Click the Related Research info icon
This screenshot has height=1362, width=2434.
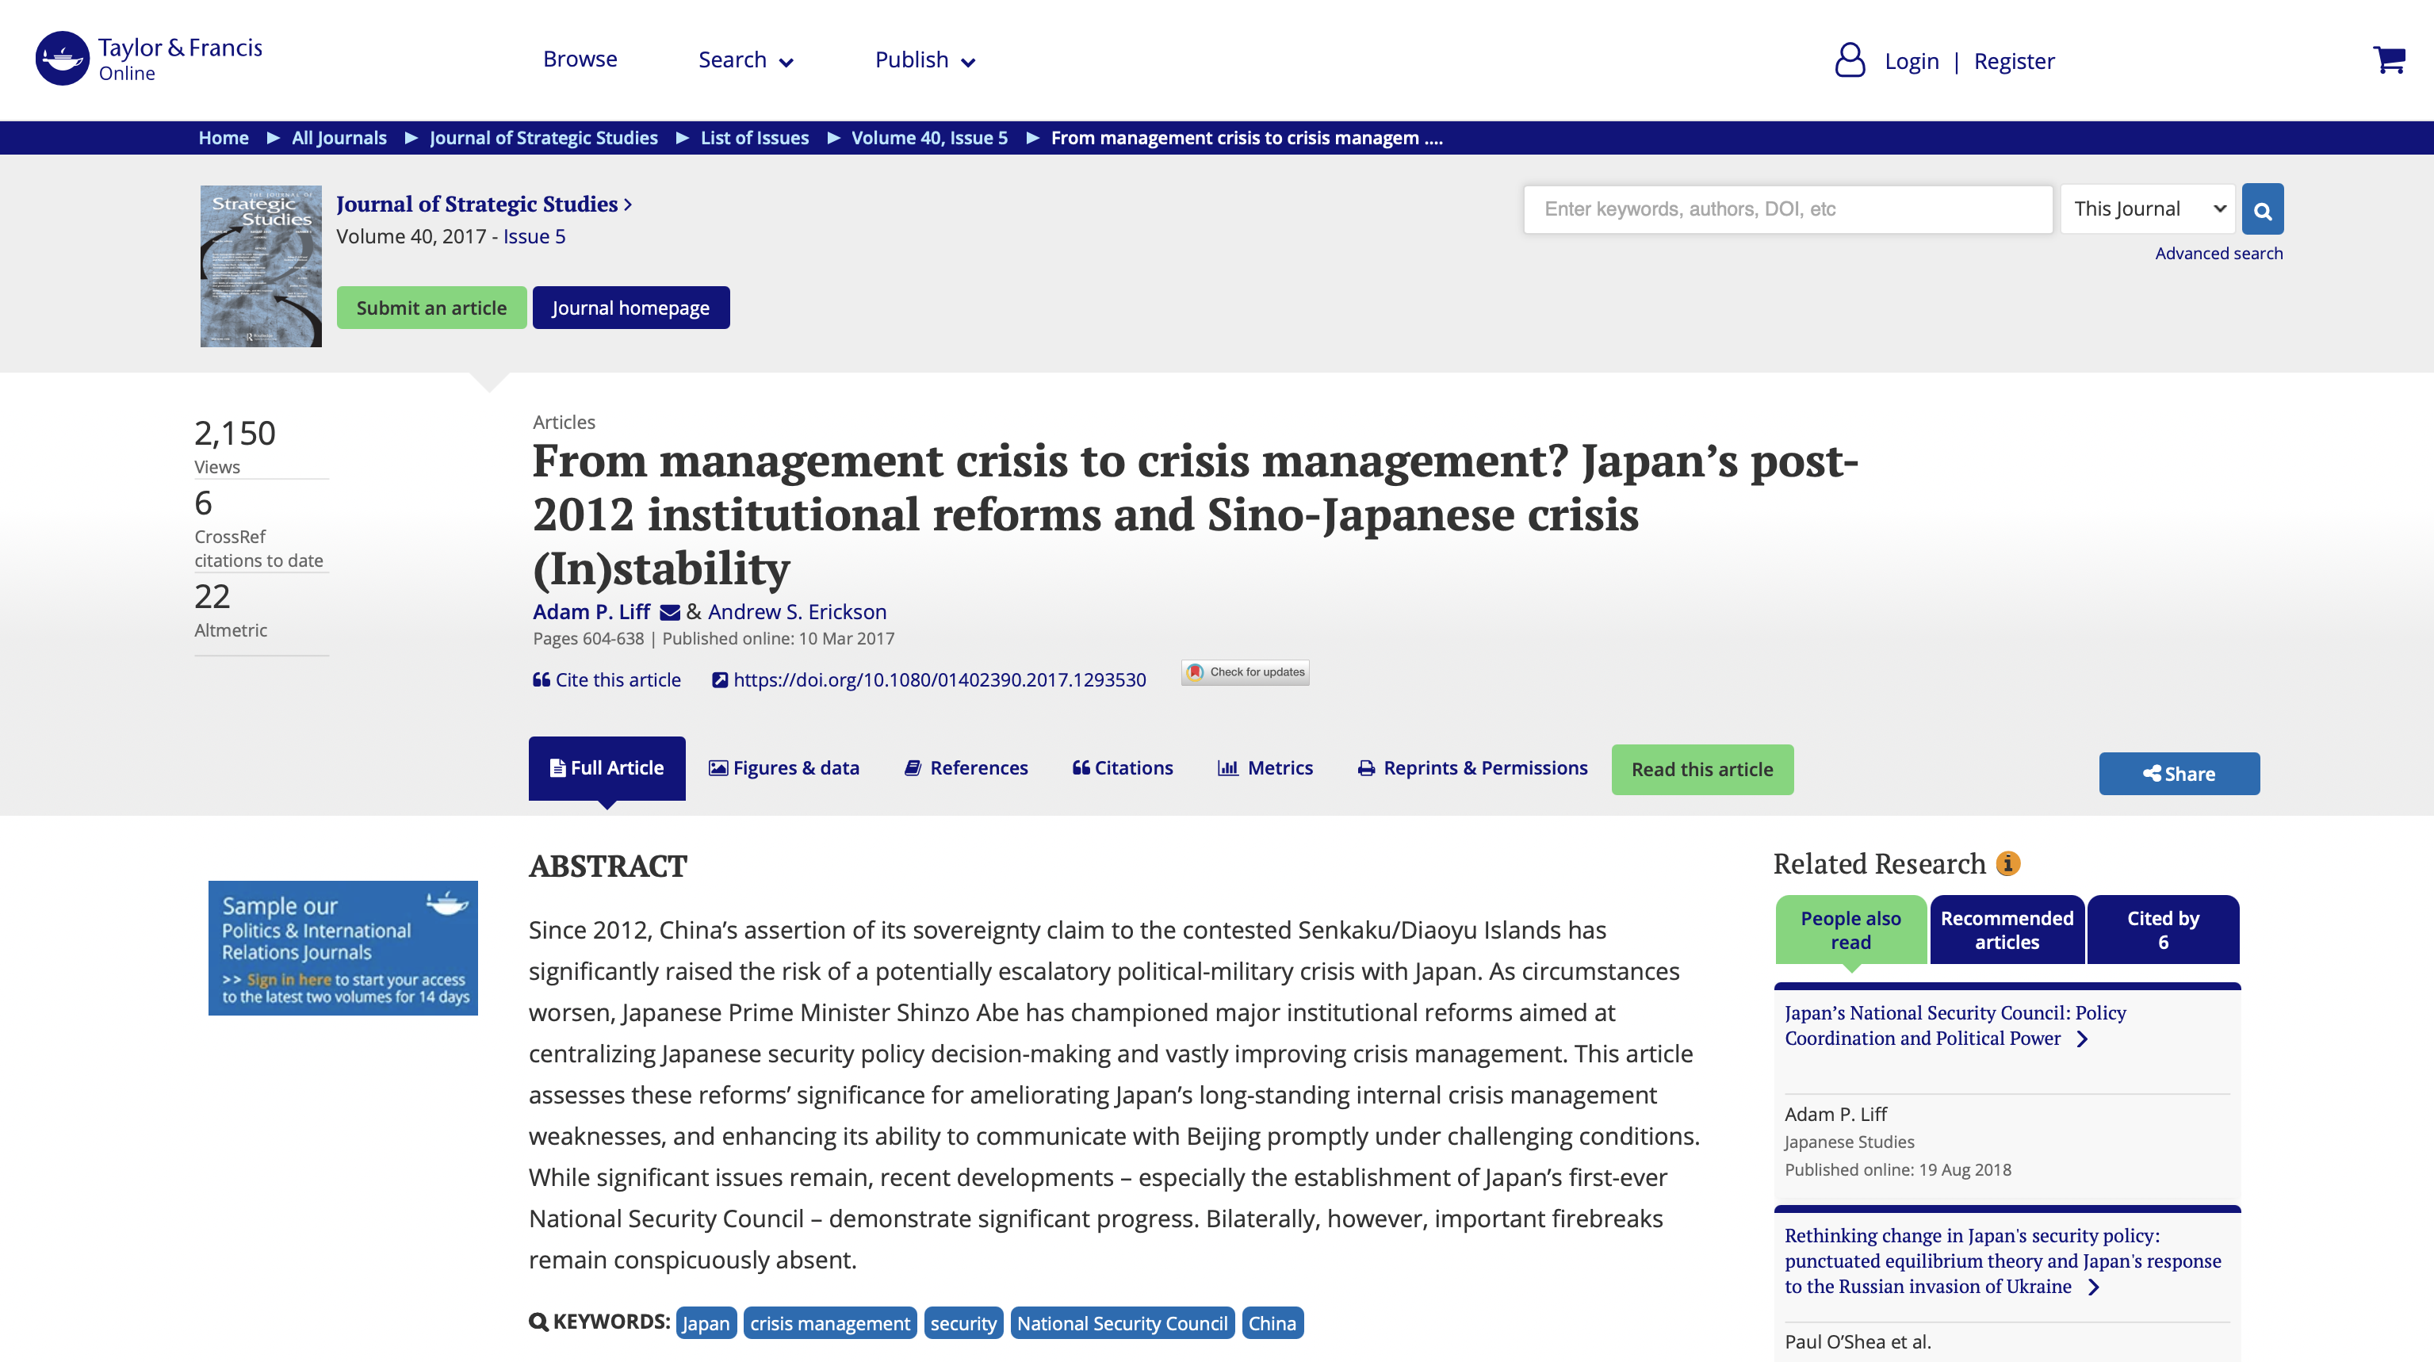pos(2007,863)
